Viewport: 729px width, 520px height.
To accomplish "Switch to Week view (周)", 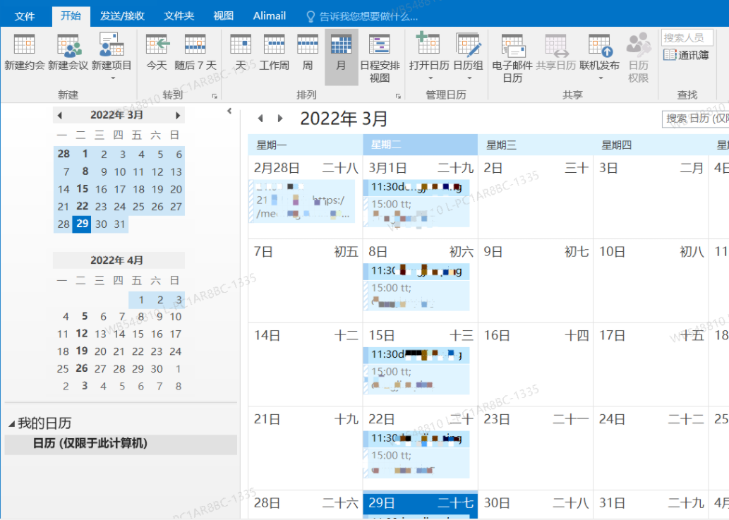I will click(x=307, y=52).
